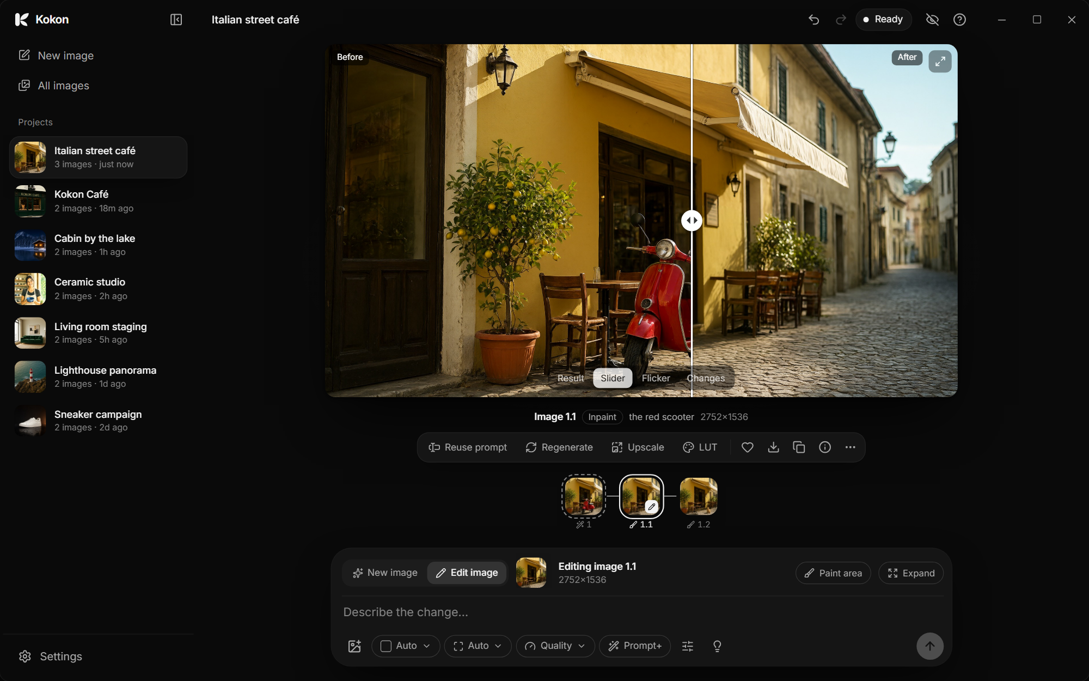Focus the Describe the change field
The height and width of the screenshot is (681, 1089).
point(641,612)
